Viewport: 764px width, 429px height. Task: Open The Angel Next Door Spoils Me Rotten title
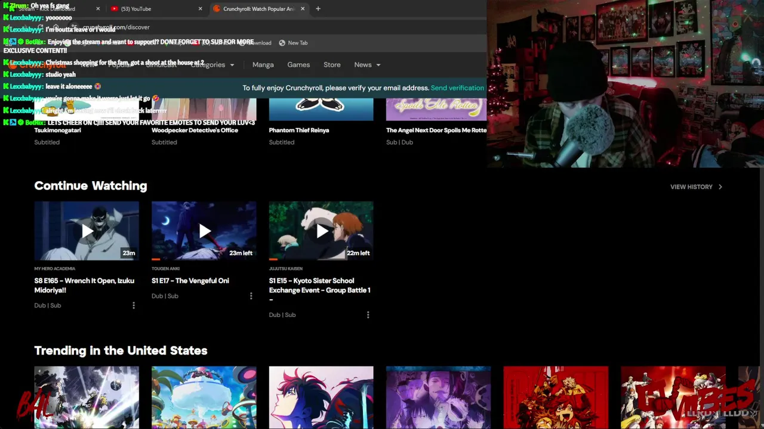tap(436, 130)
